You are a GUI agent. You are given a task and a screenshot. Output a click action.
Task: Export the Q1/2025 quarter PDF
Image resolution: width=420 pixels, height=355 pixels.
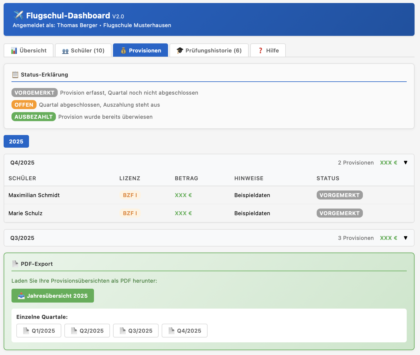(39, 331)
